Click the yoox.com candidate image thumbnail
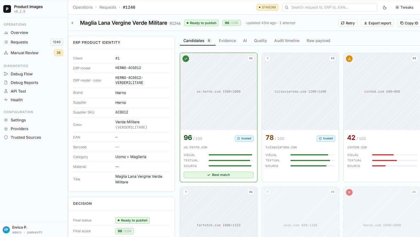The height and width of the screenshot is (237, 420). coord(300,212)
